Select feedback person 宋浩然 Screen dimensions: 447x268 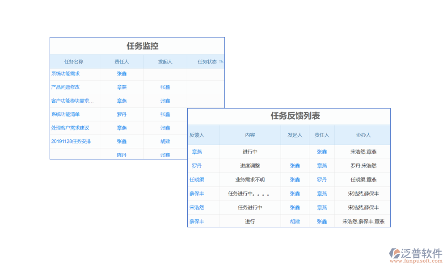197,207
